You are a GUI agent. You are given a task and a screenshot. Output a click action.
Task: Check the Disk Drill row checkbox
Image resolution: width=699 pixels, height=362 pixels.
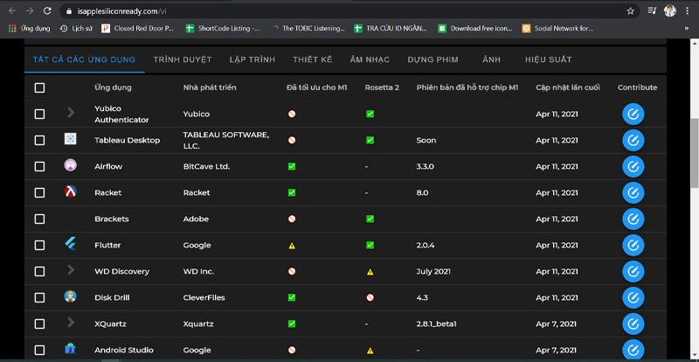coord(39,297)
